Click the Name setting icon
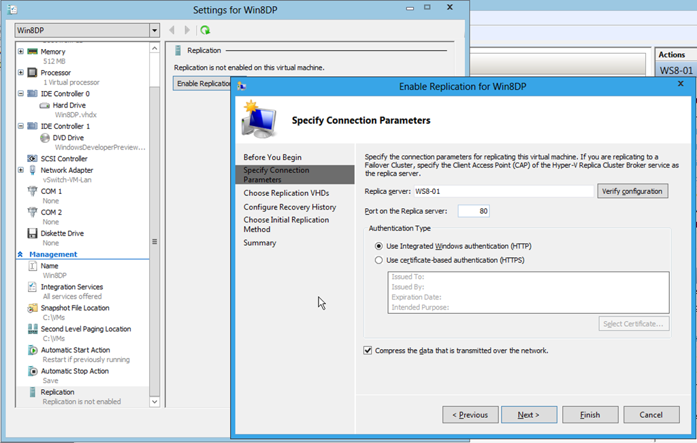The image size is (697, 443). point(33,265)
